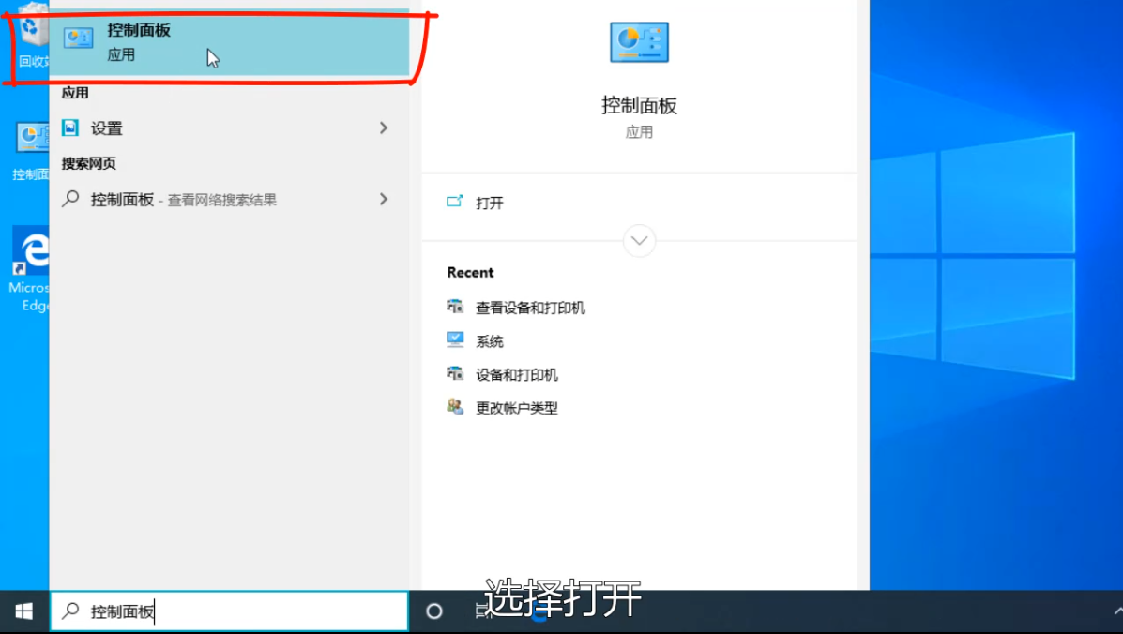
Task: Open the 控制面板 best match result
Action: click(x=229, y=41)
